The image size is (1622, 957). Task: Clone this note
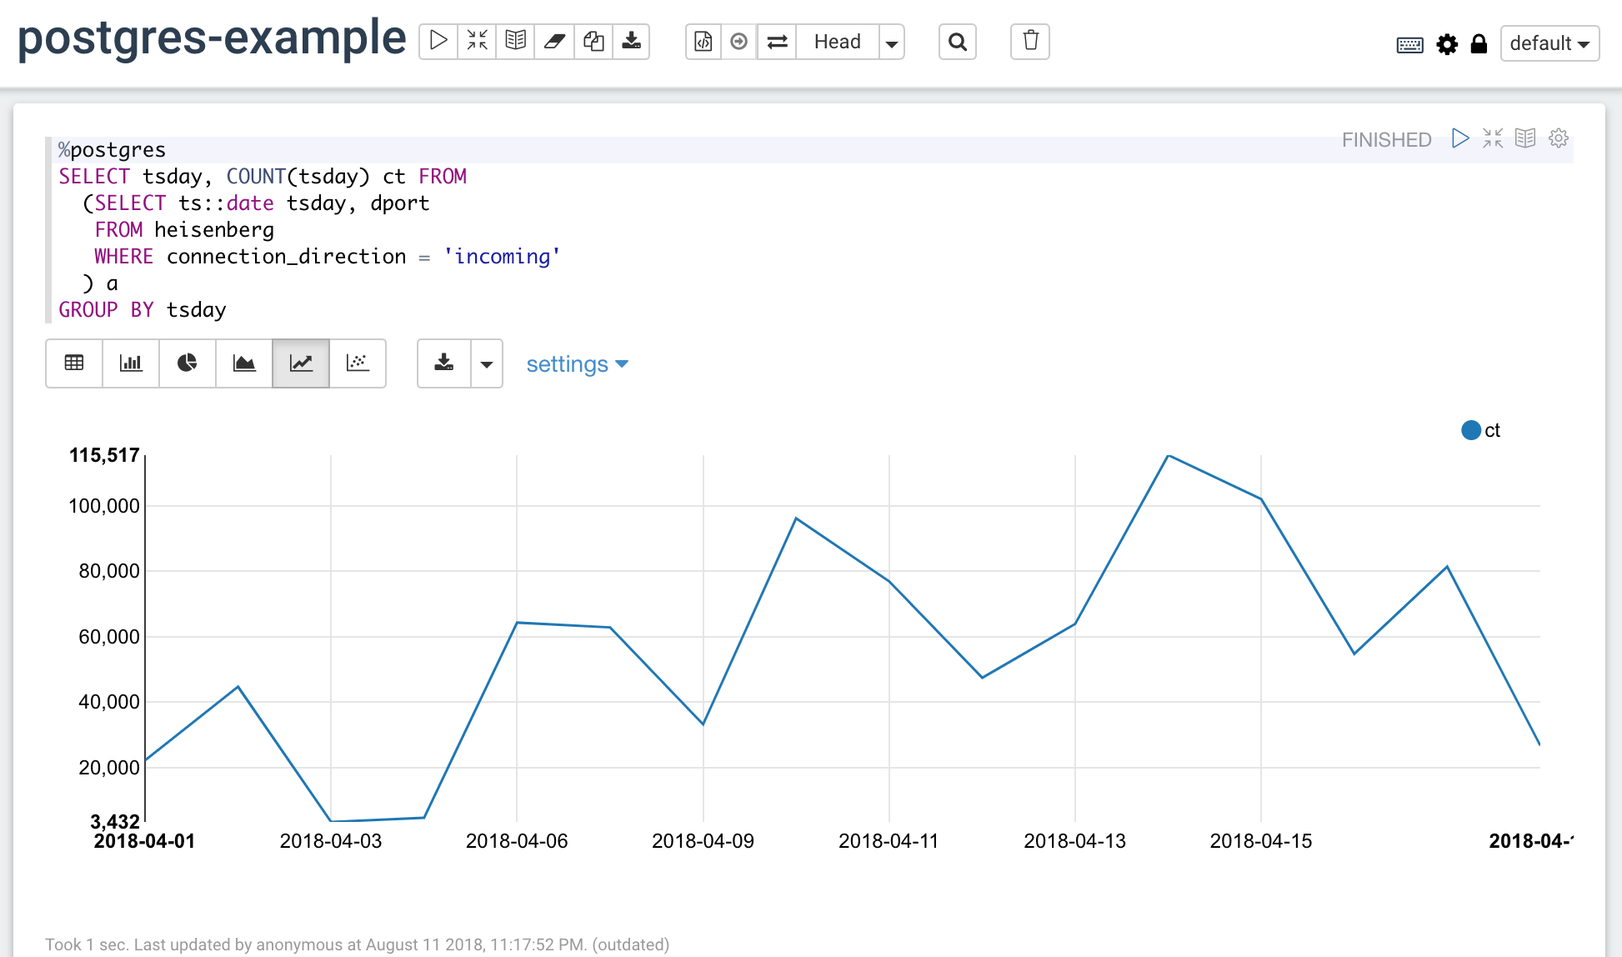coord(593,41)
